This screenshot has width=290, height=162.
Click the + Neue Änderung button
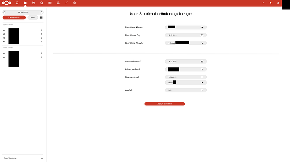click(14, 18)
